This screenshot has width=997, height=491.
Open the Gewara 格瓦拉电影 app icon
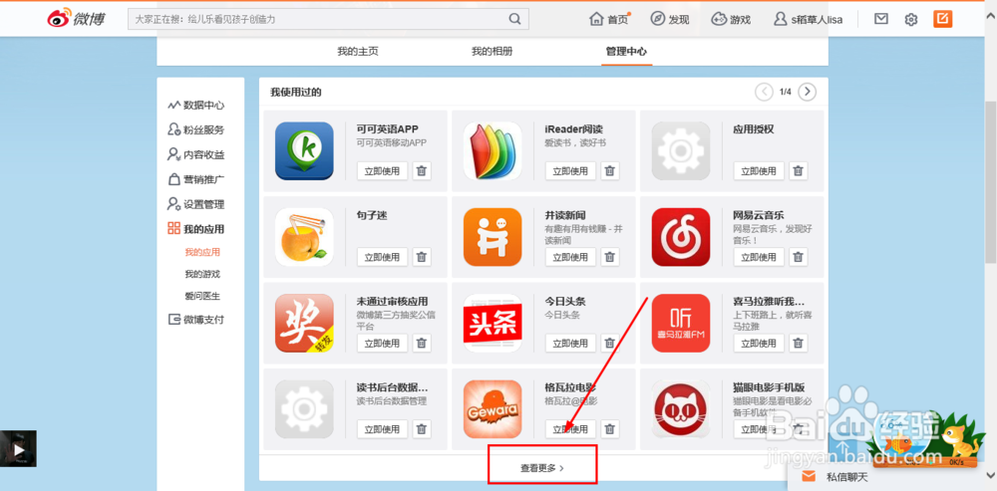click(493, 409)
